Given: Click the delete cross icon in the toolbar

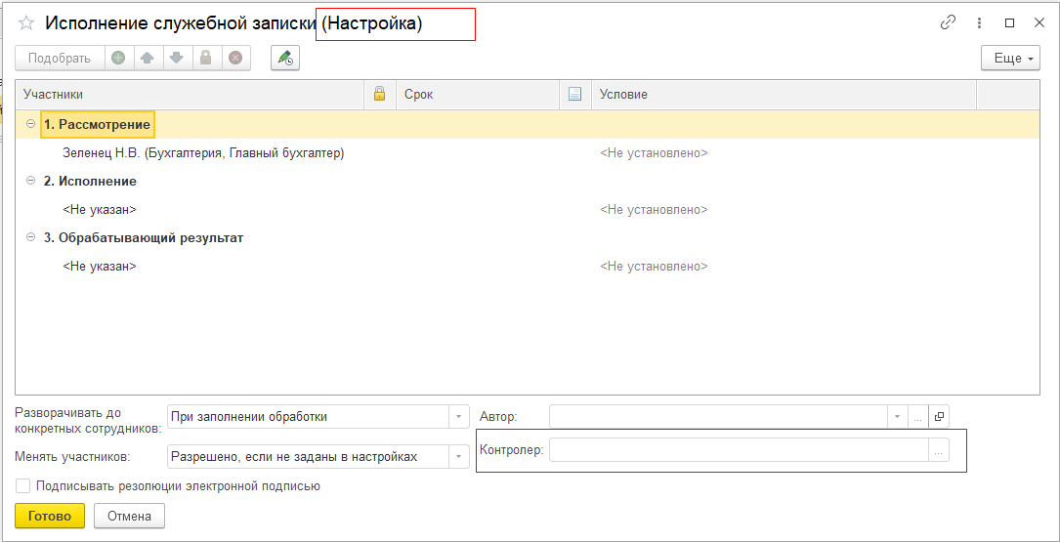Looking at the screenshot, I should (x=235, y=59).
